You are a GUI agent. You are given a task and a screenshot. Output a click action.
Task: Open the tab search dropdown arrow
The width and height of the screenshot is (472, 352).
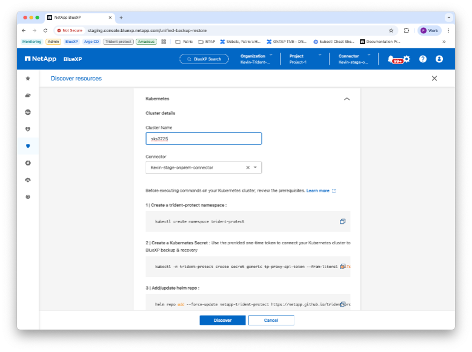[x=449, y=18]
